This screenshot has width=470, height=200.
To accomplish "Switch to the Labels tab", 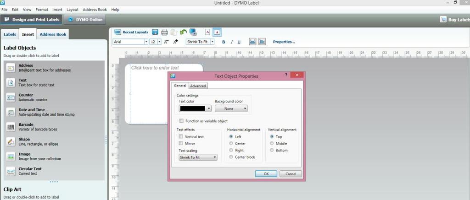I will pyautogui.click(x=10, y=34).
